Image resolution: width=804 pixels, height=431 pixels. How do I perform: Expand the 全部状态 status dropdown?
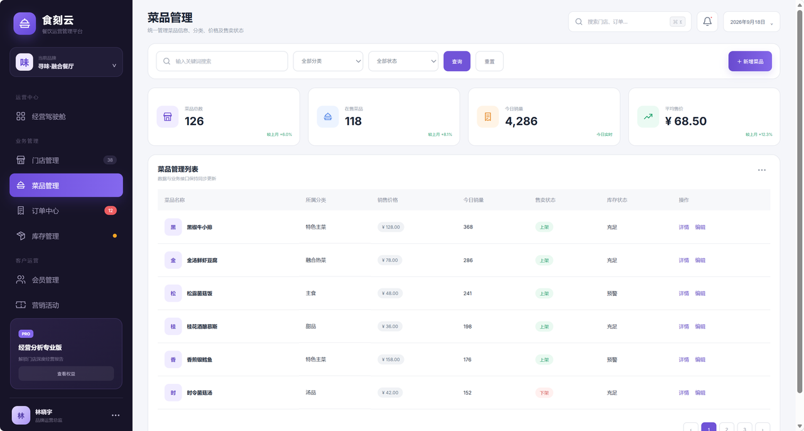tap(403, 61)
